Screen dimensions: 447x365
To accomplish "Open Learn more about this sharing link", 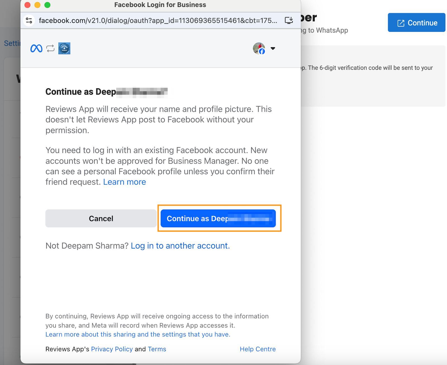I will click(x=138, y=335).
